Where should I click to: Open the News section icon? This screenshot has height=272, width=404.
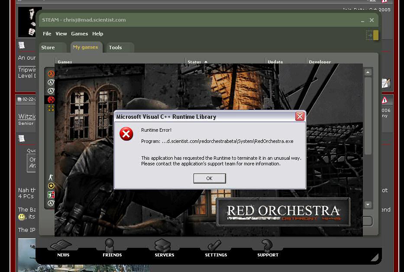(x=63, y=248)
